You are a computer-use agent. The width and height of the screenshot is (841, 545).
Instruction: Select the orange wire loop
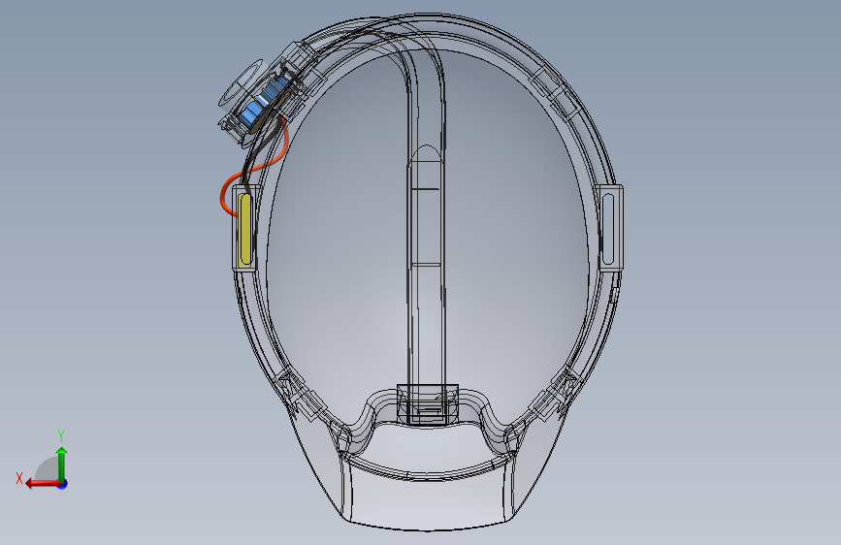[x=252, y=168]
